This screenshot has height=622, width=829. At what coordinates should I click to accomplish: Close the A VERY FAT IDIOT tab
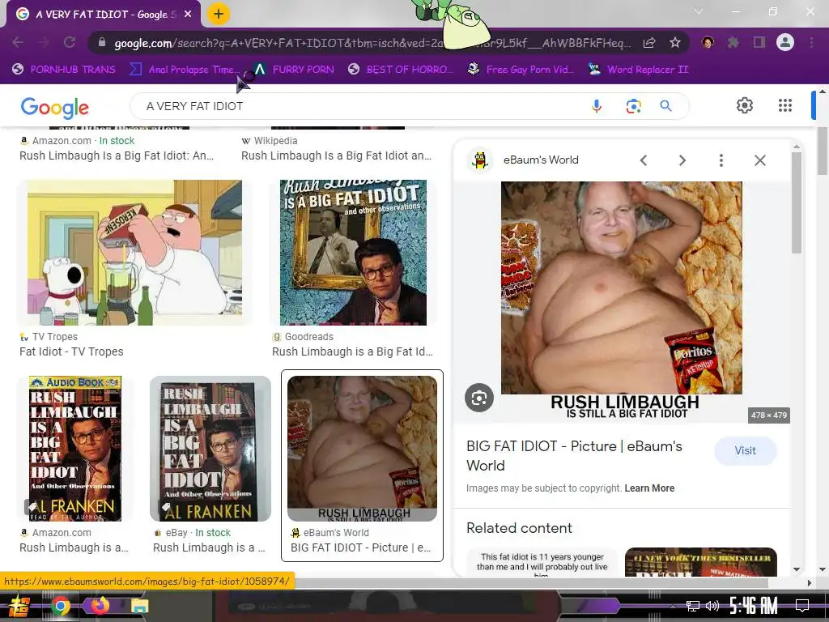click(x=188, y=15)
